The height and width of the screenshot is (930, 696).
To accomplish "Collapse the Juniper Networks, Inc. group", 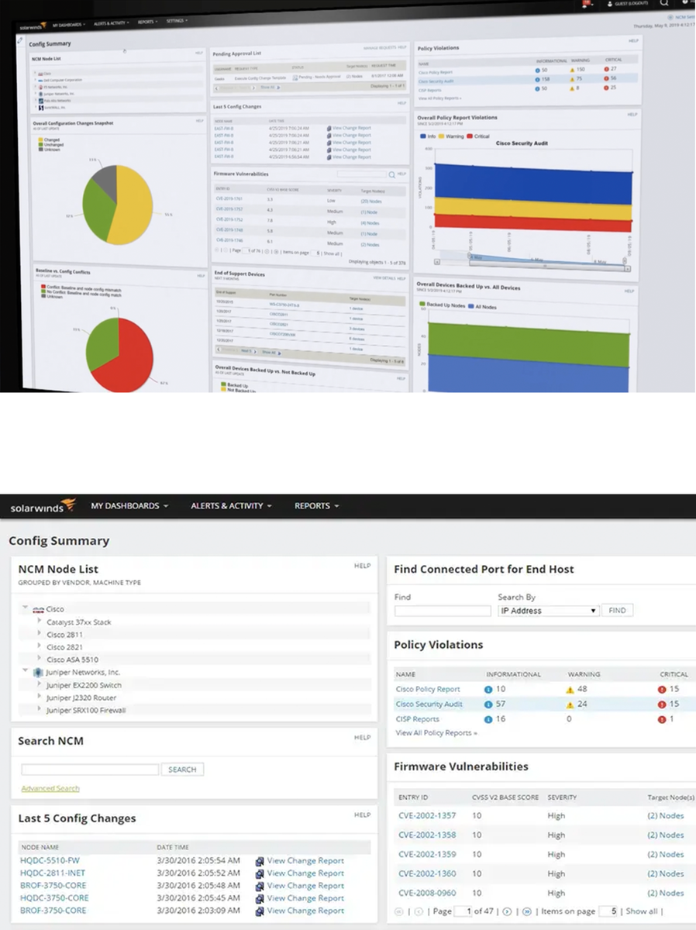I will pyautogui.click(x=26, y=672).
